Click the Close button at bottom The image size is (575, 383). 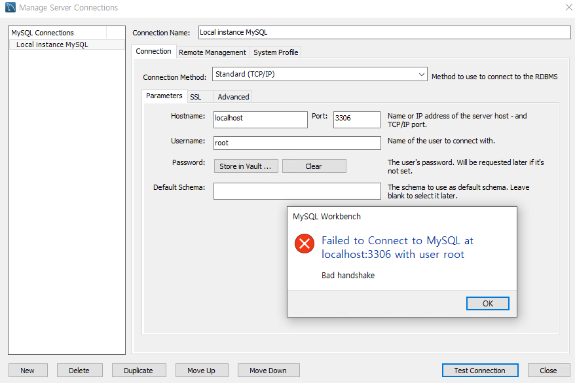549,370
